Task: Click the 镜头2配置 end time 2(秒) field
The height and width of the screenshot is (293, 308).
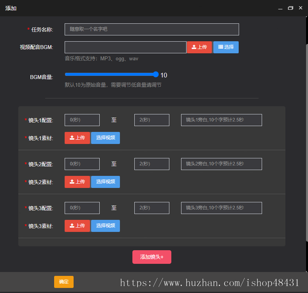Action: click(152, 164)
